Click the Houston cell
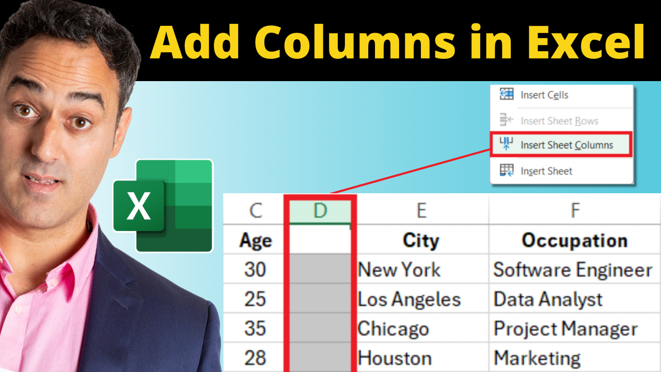 (422, 358)
